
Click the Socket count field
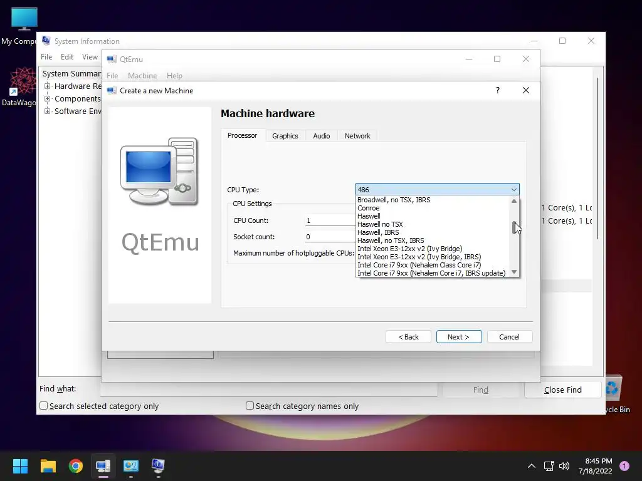pyautogui.click(x=330, y=236)
